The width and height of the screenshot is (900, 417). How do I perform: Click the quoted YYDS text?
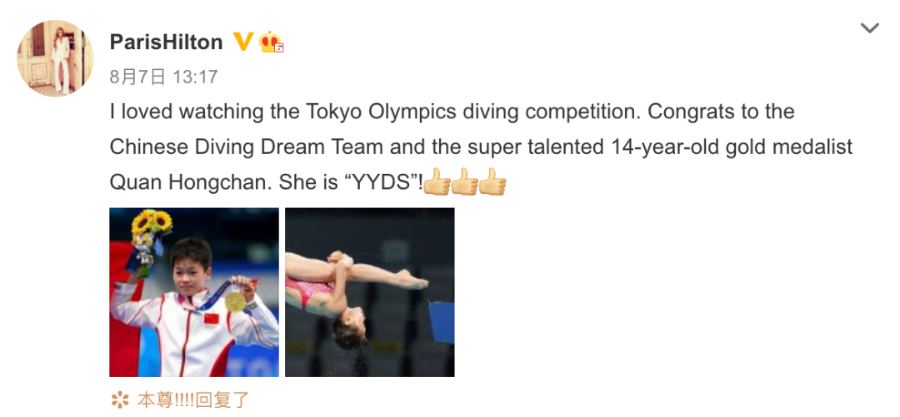(376, 182)
